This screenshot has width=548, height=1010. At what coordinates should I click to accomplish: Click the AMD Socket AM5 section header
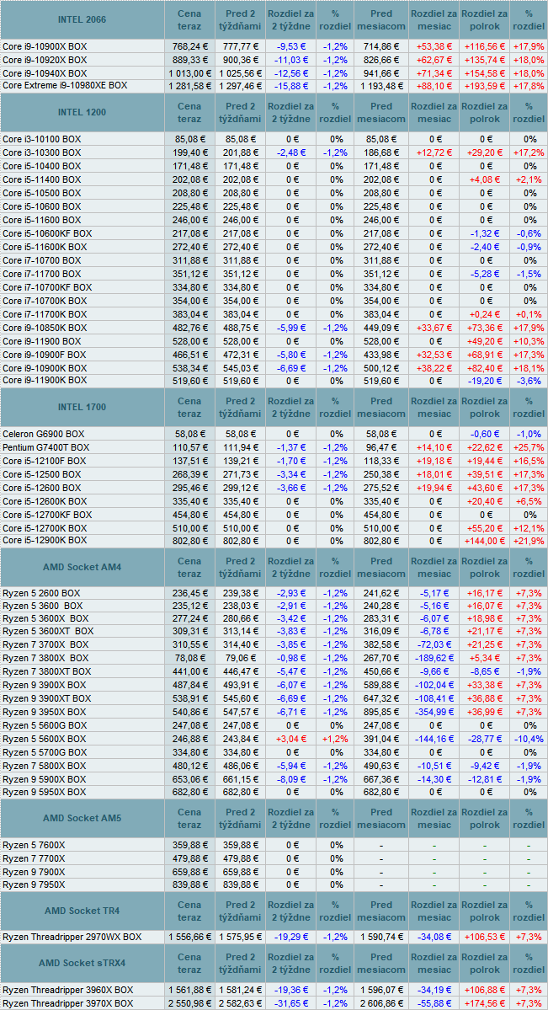pyautogui.click(x=82, y=818)
